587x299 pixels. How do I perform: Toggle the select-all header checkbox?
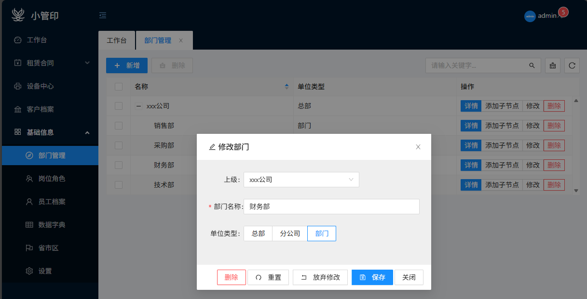[x=119, y=87]
